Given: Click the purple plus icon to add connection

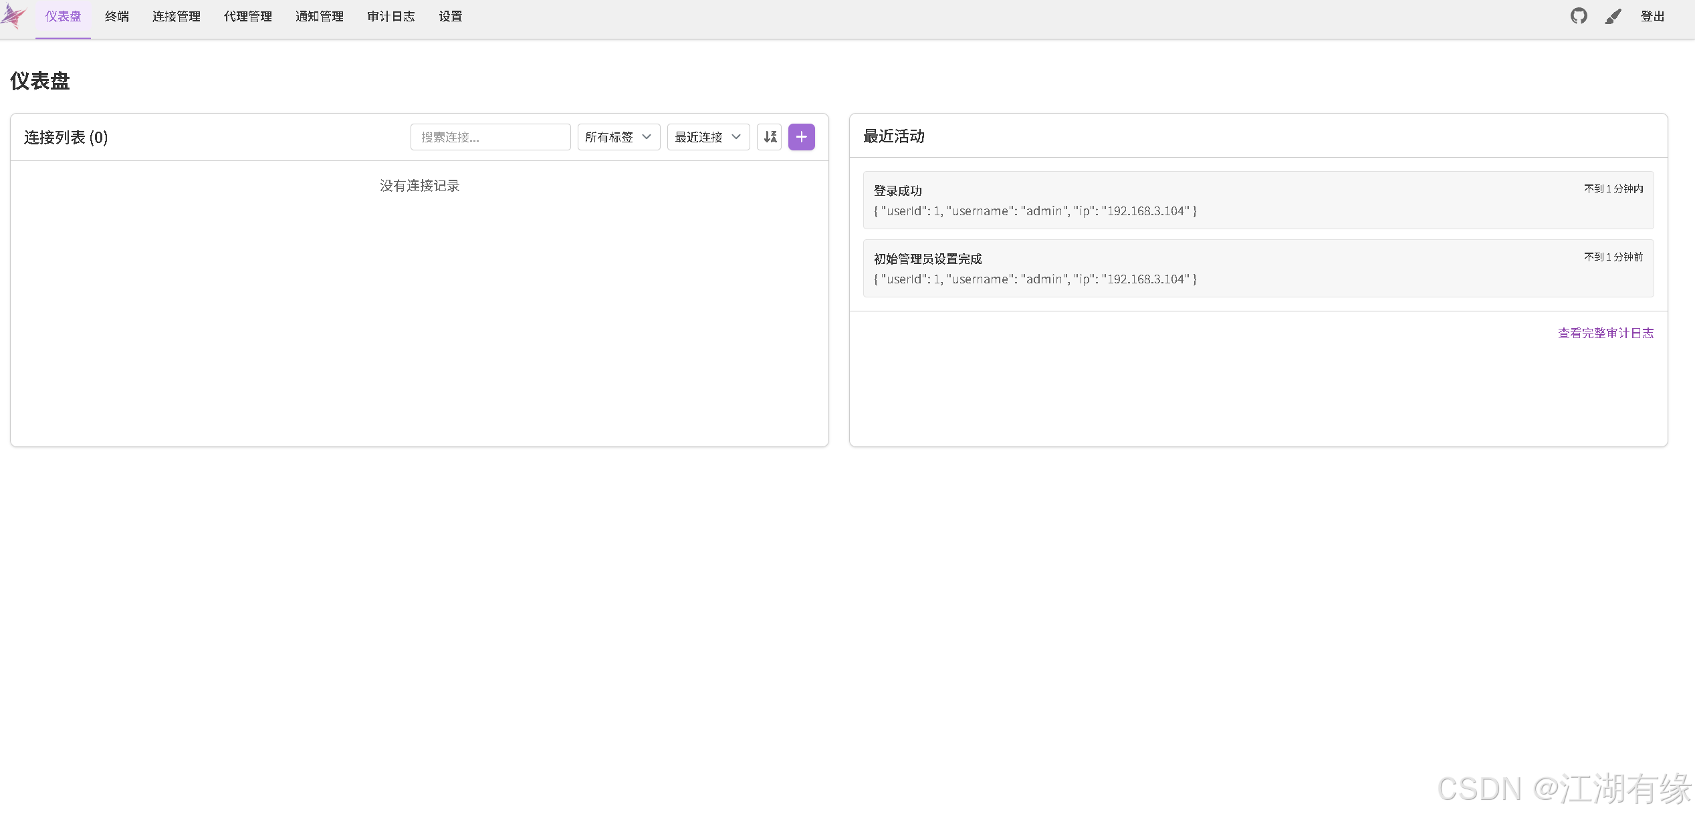Looking at the screenshot, I should click(801, 137).
